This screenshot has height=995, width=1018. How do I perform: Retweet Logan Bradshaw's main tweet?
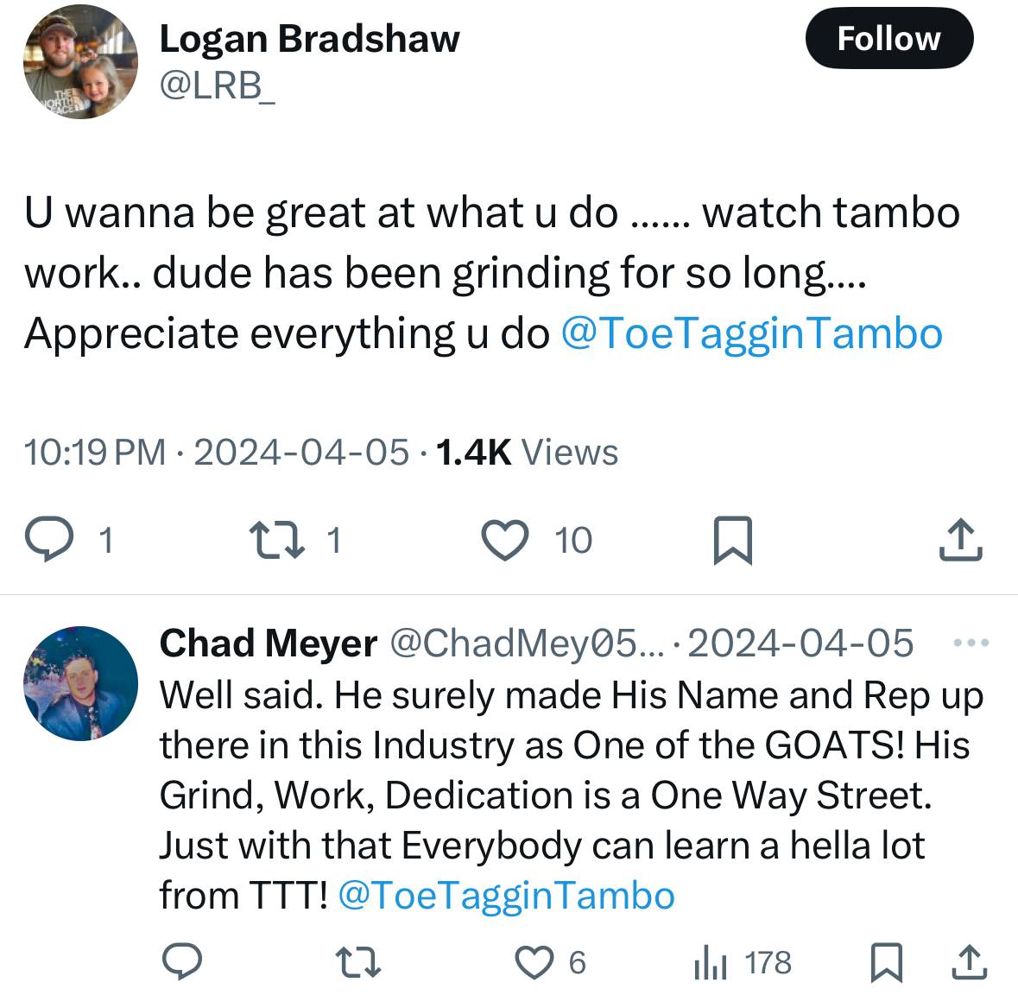272,540
